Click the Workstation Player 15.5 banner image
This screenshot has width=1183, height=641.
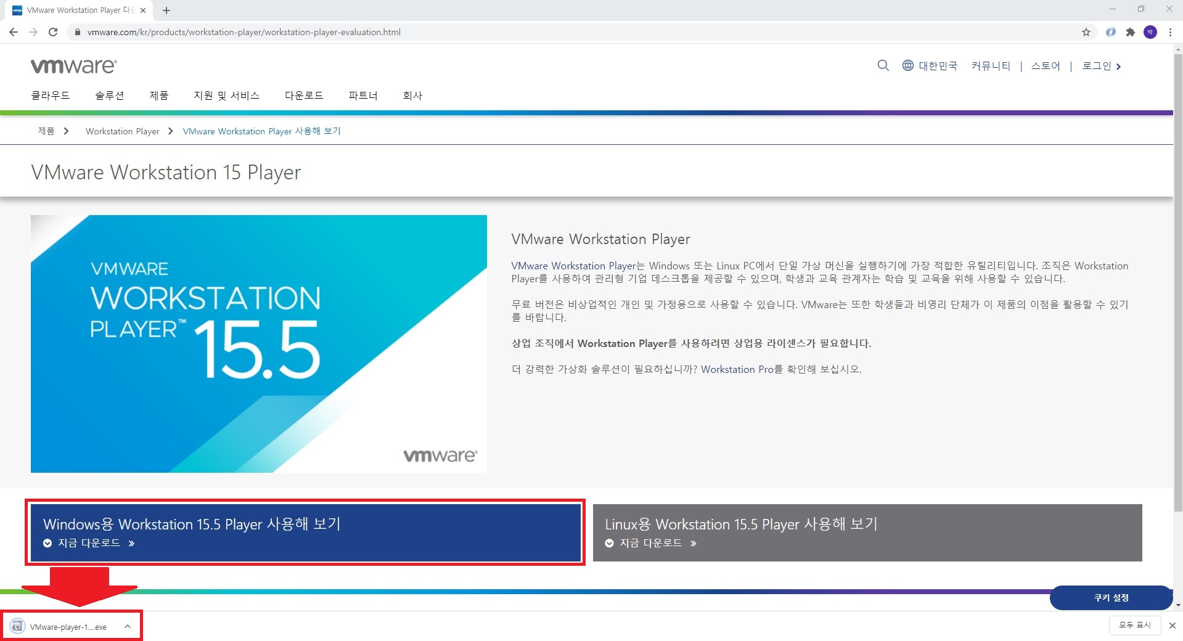pos(259,344)
